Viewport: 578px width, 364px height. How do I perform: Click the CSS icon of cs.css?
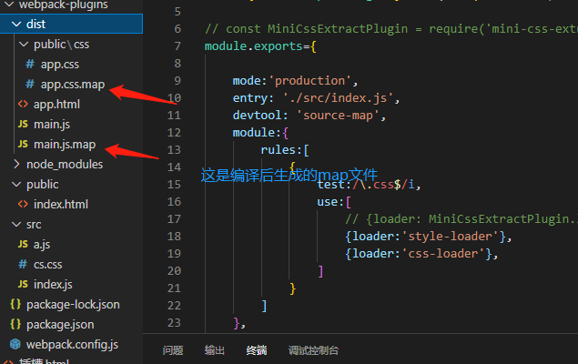tap(23, 264)
